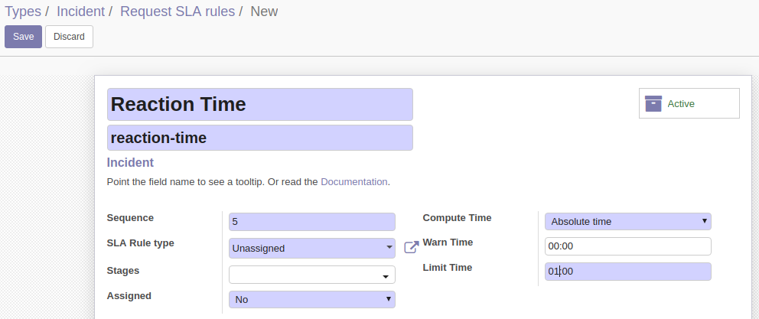Viewport: 759px width, 319px height.
Task: Click the Active archive box icon
Action: (x=653, y=103)
